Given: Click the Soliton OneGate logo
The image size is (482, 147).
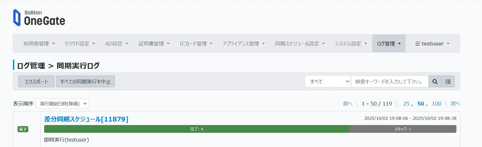Looking at the screenshot, I should (x=39, y=18).
